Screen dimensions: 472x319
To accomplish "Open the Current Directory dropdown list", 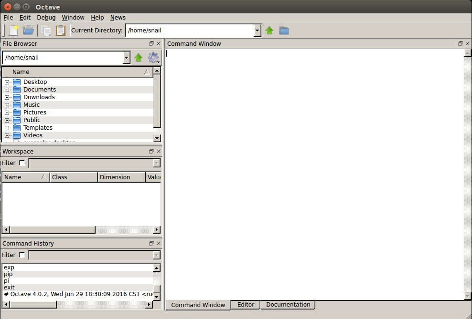I will [x=257, y=31].
